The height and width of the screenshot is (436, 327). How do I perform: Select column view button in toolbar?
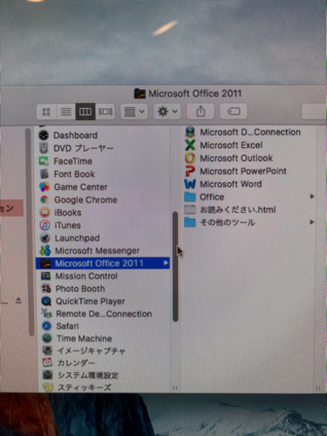tap(85, 112)
